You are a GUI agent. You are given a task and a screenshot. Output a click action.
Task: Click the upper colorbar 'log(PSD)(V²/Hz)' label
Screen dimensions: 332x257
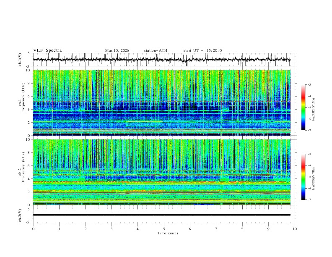[314, 110]
